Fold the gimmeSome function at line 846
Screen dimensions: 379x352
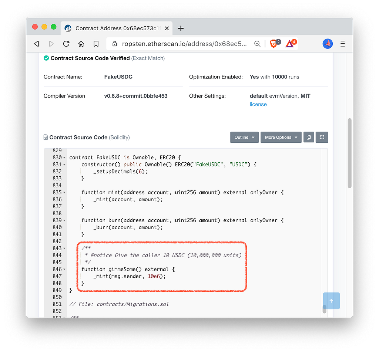pos(64,270)
